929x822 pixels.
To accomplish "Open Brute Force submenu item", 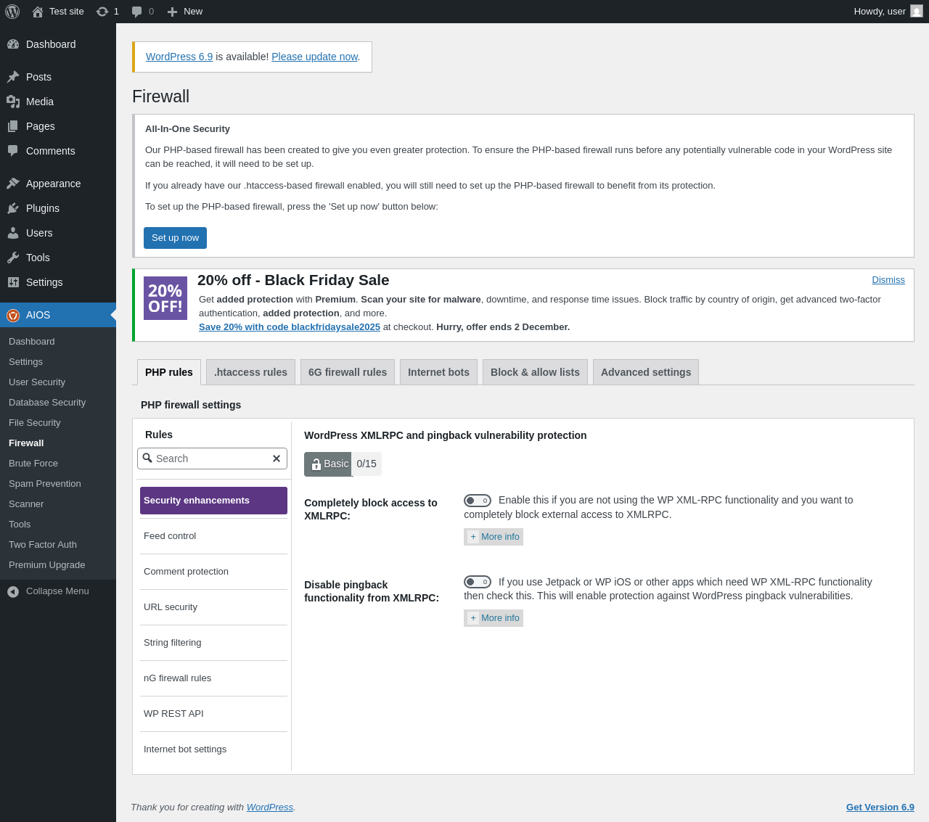I will [58, 464].
